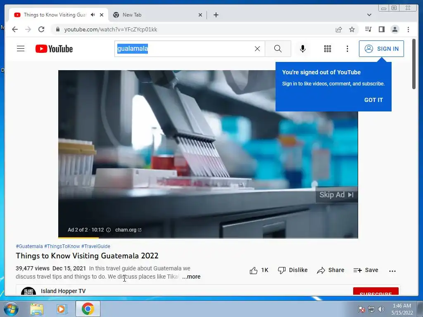Image resolution: width=423 pixels, height=317 pixels.
Task: Open the #TravelGuide hashtag
Action: pos(96,246)
